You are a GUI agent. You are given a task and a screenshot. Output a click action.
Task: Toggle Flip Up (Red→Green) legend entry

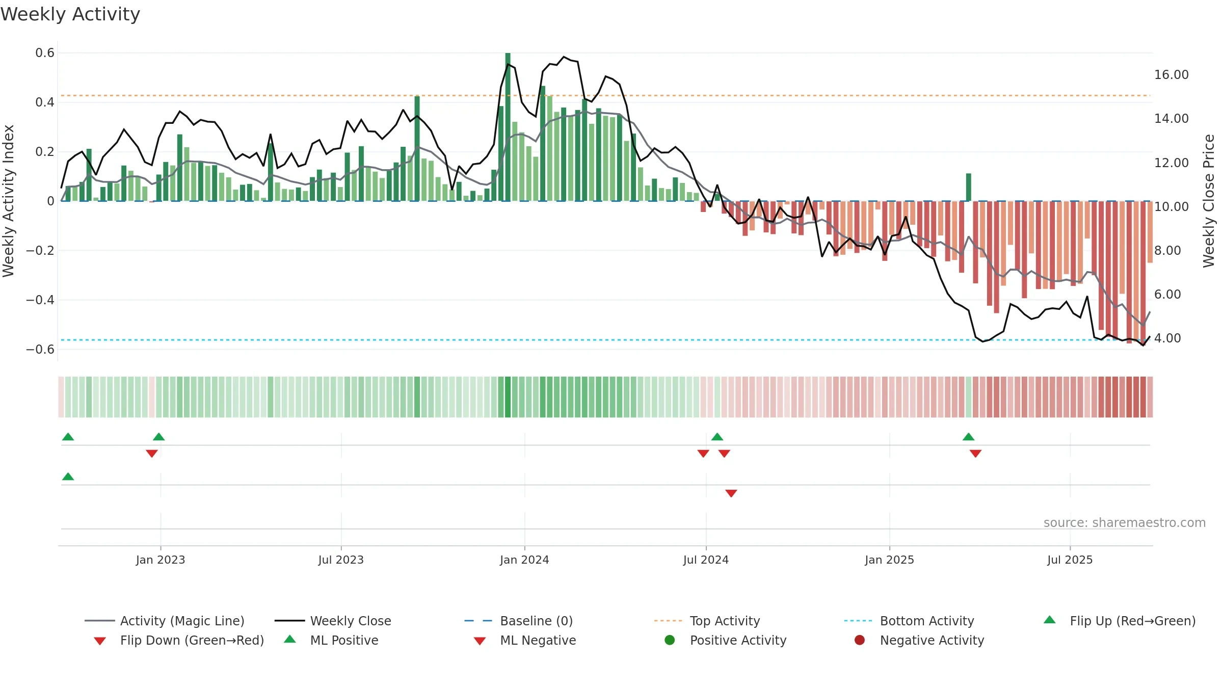coord(1120,621)
